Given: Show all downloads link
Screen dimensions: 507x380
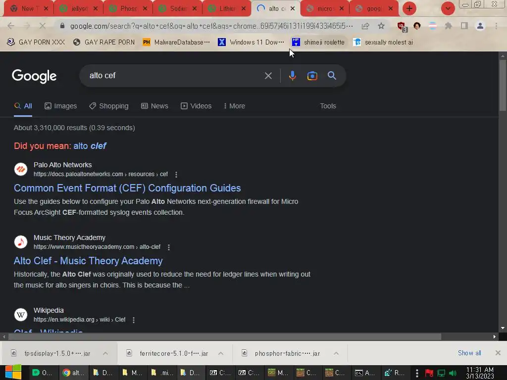Looking at the screenshot, I should click(469, 353).
